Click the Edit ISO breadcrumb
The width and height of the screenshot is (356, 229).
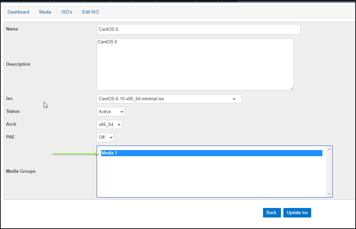tap(90, 12)
